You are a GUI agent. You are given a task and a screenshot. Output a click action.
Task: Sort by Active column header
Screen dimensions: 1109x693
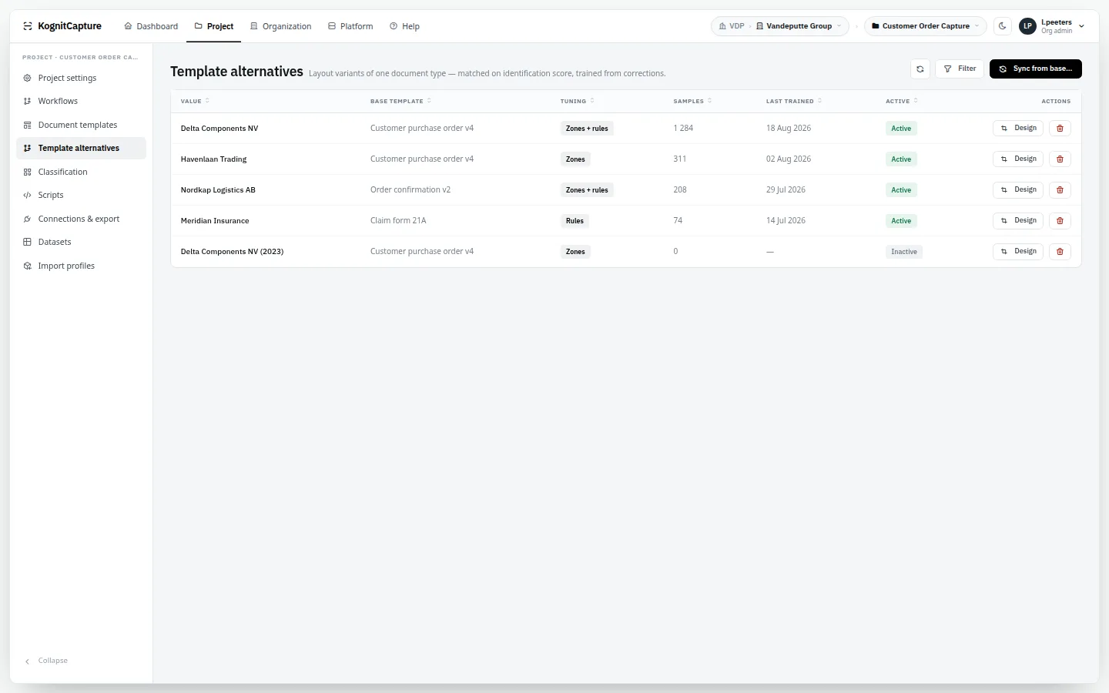[x=902, y=101]
